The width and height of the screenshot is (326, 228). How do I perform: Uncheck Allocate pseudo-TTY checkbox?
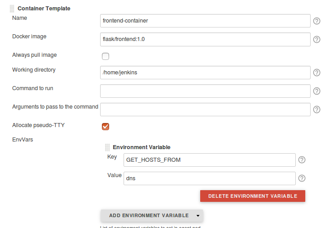point(106,126)
